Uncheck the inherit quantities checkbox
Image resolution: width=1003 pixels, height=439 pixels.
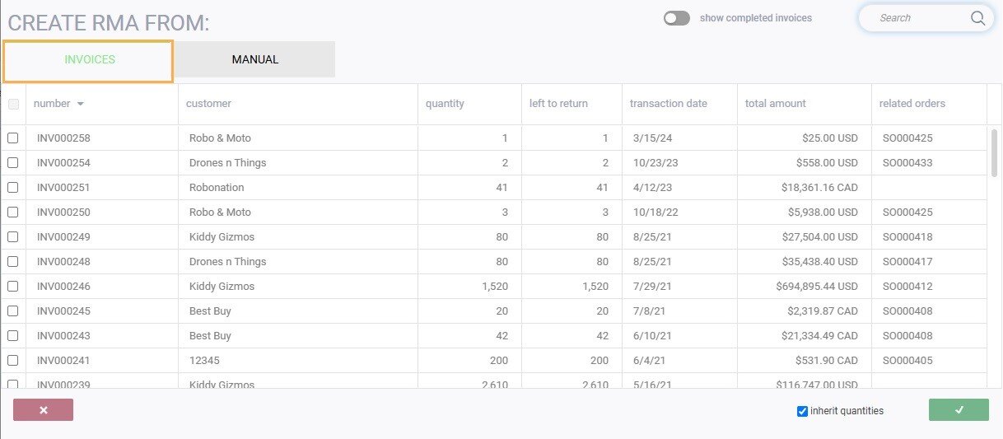coord(803,411)
